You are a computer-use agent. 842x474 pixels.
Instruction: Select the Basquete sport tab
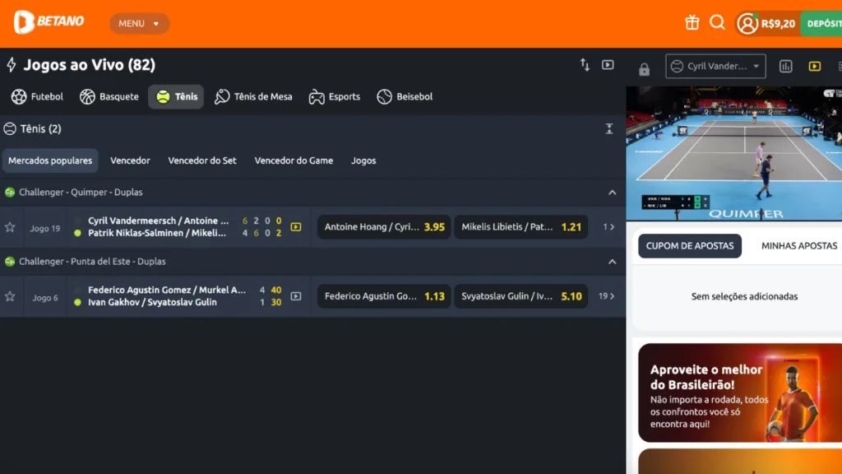109,97
